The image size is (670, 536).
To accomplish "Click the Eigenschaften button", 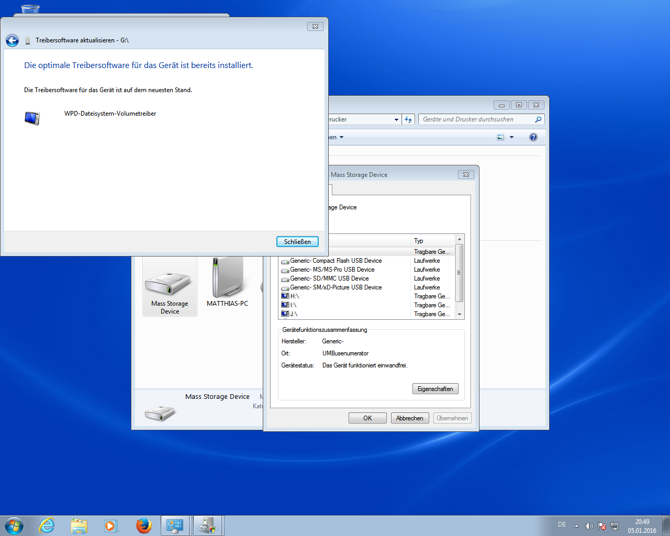I will [x=435, y=389].
